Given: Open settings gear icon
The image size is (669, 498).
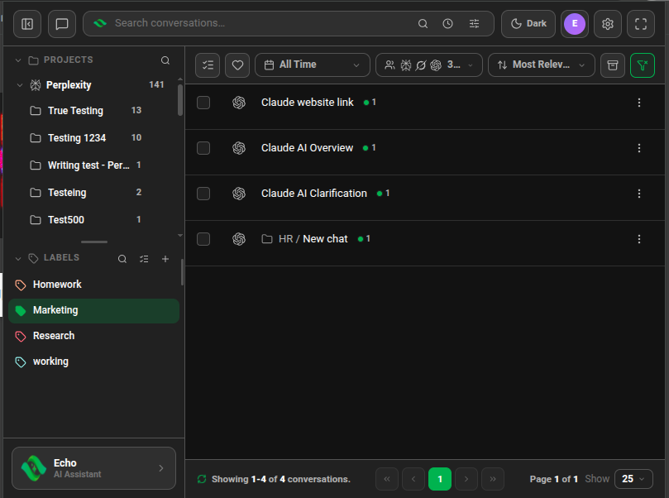Looking at the screenshot, I should click(608, 24).
